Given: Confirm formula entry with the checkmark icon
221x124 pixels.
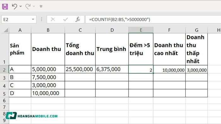Looking at the screenshot, I should (x=65, y=20).
